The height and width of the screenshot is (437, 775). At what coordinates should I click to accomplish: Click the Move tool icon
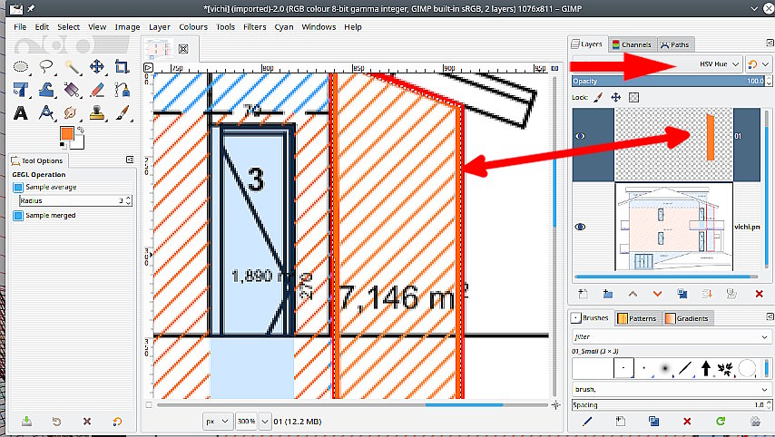pos(96,66)
